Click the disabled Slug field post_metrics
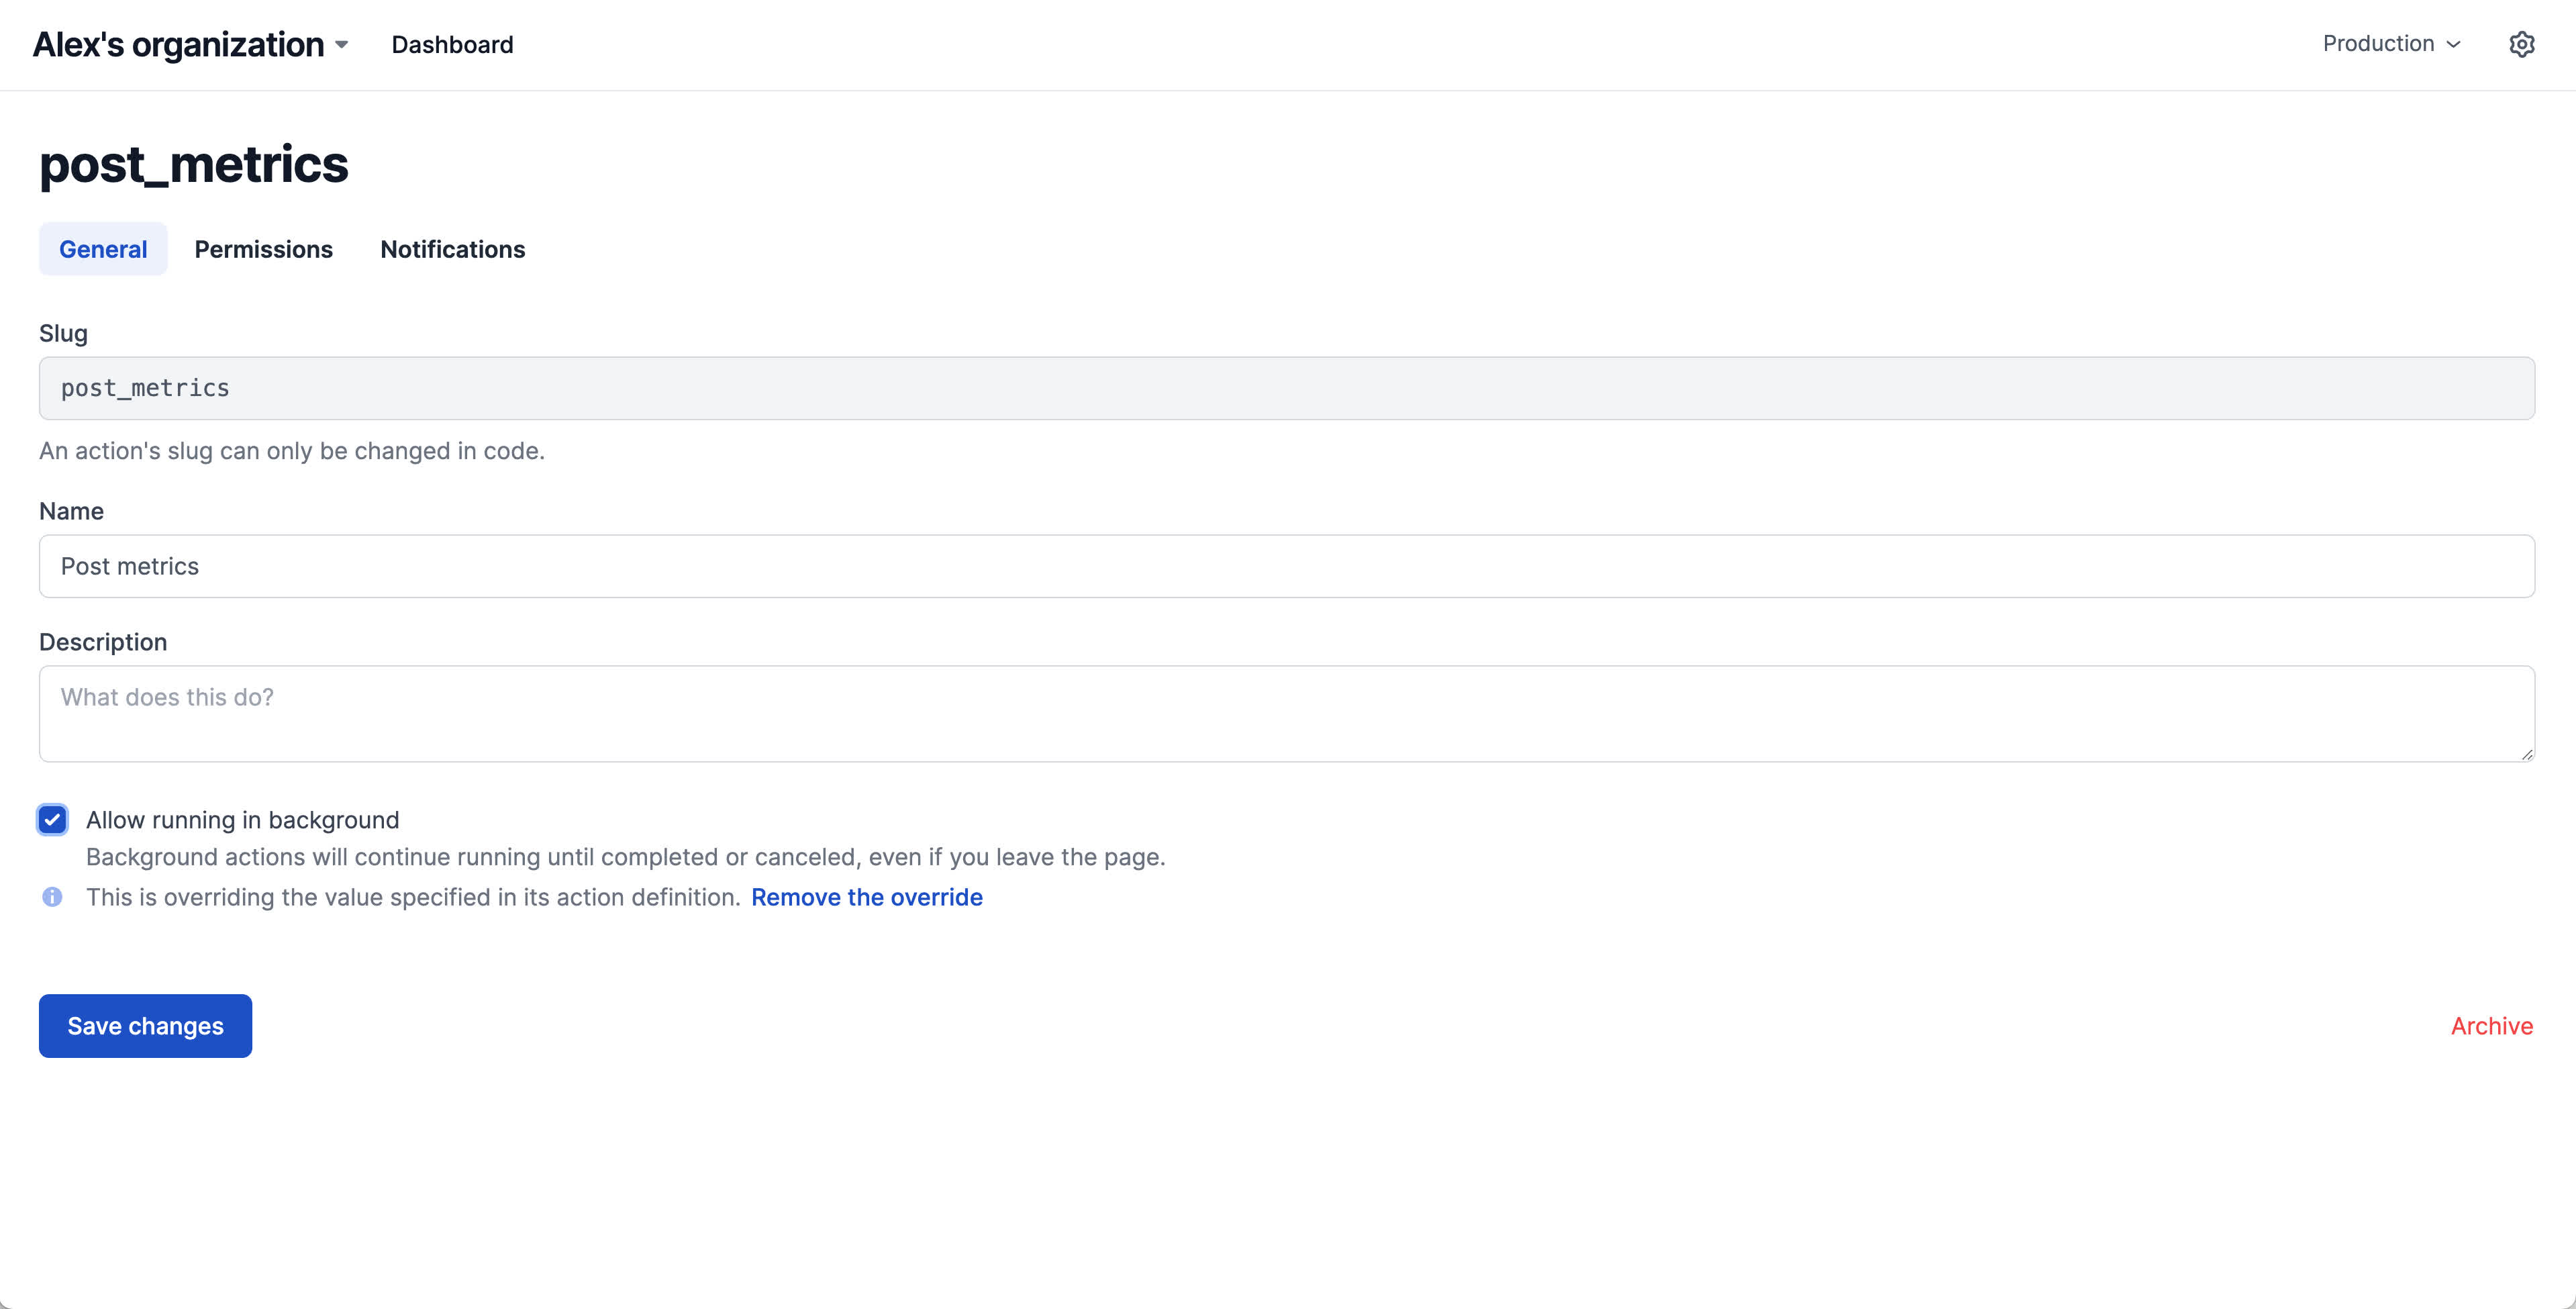Screen dimensions: 2576x1309 click(1286, 388)
